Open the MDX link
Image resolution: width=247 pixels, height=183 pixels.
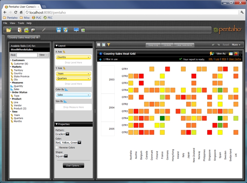224,59
